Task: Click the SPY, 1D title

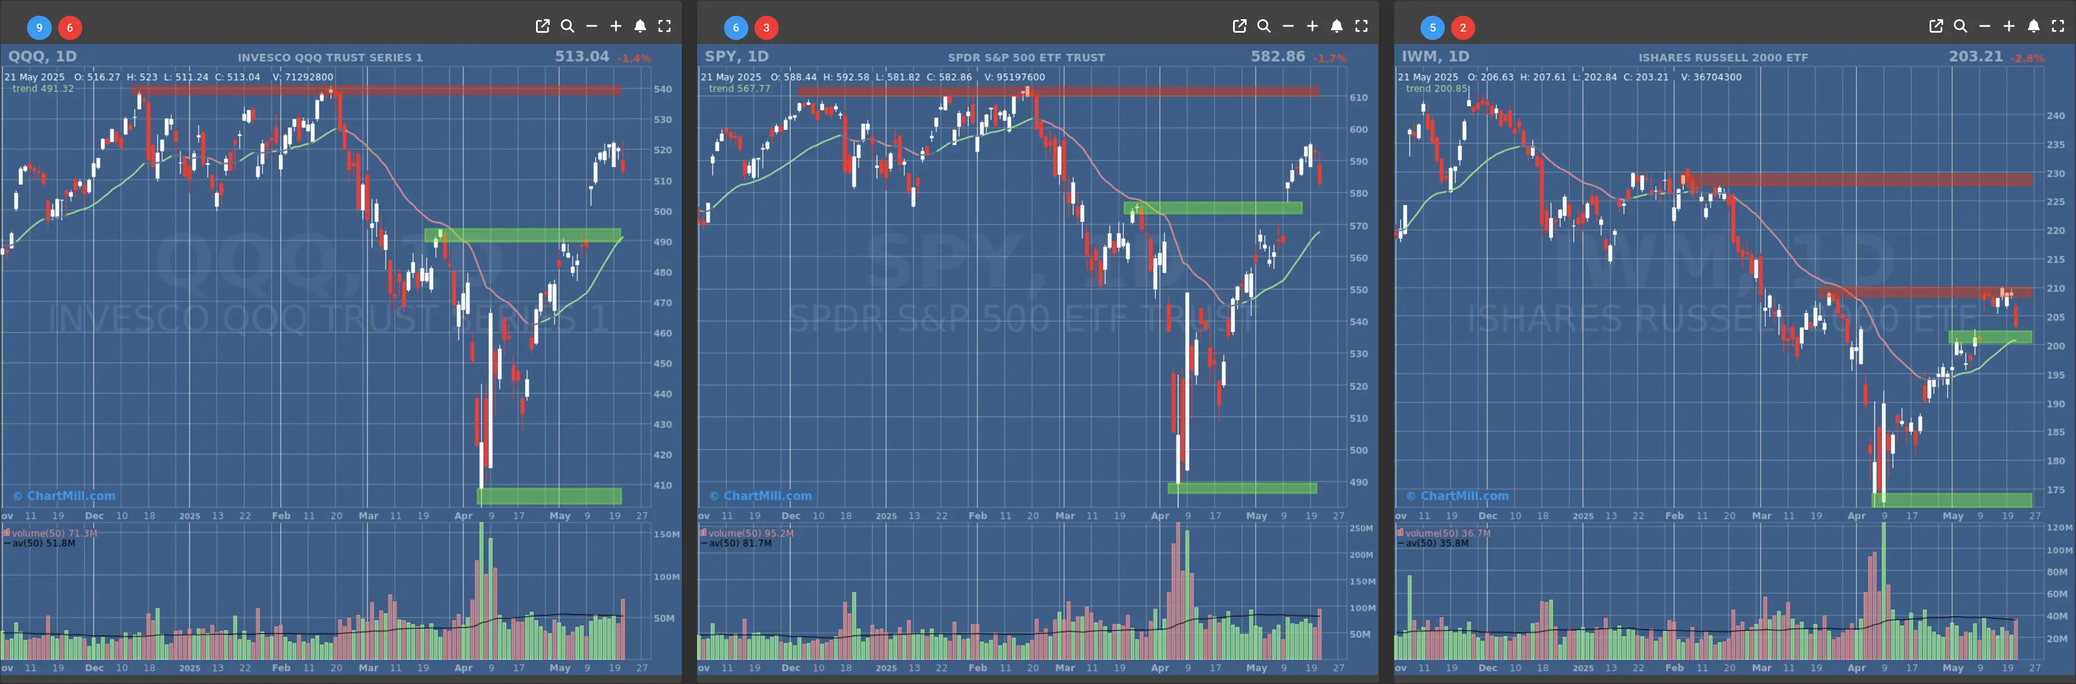Action: tap(736, 56)
